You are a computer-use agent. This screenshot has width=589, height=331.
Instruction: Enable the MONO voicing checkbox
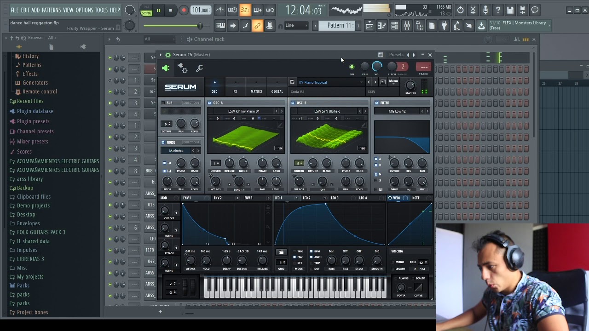[393, 262]
